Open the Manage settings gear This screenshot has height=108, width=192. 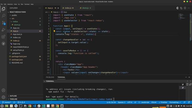3,97
